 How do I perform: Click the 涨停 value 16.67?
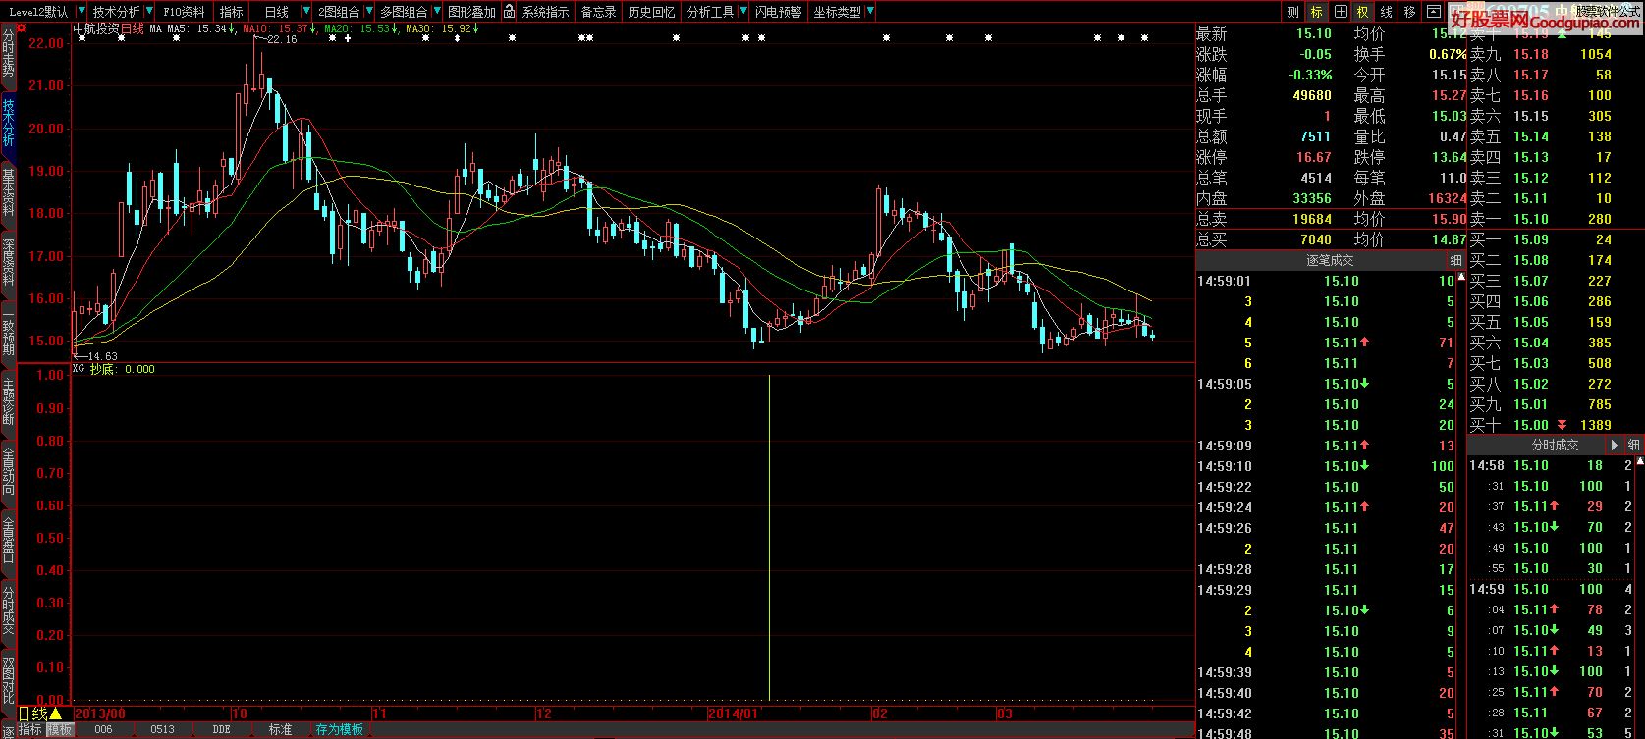click(x=1313, y=158)
